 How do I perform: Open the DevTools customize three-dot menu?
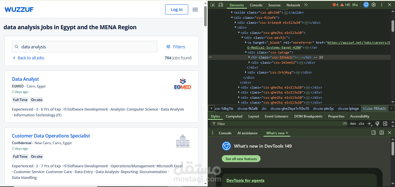pos(382,5)
